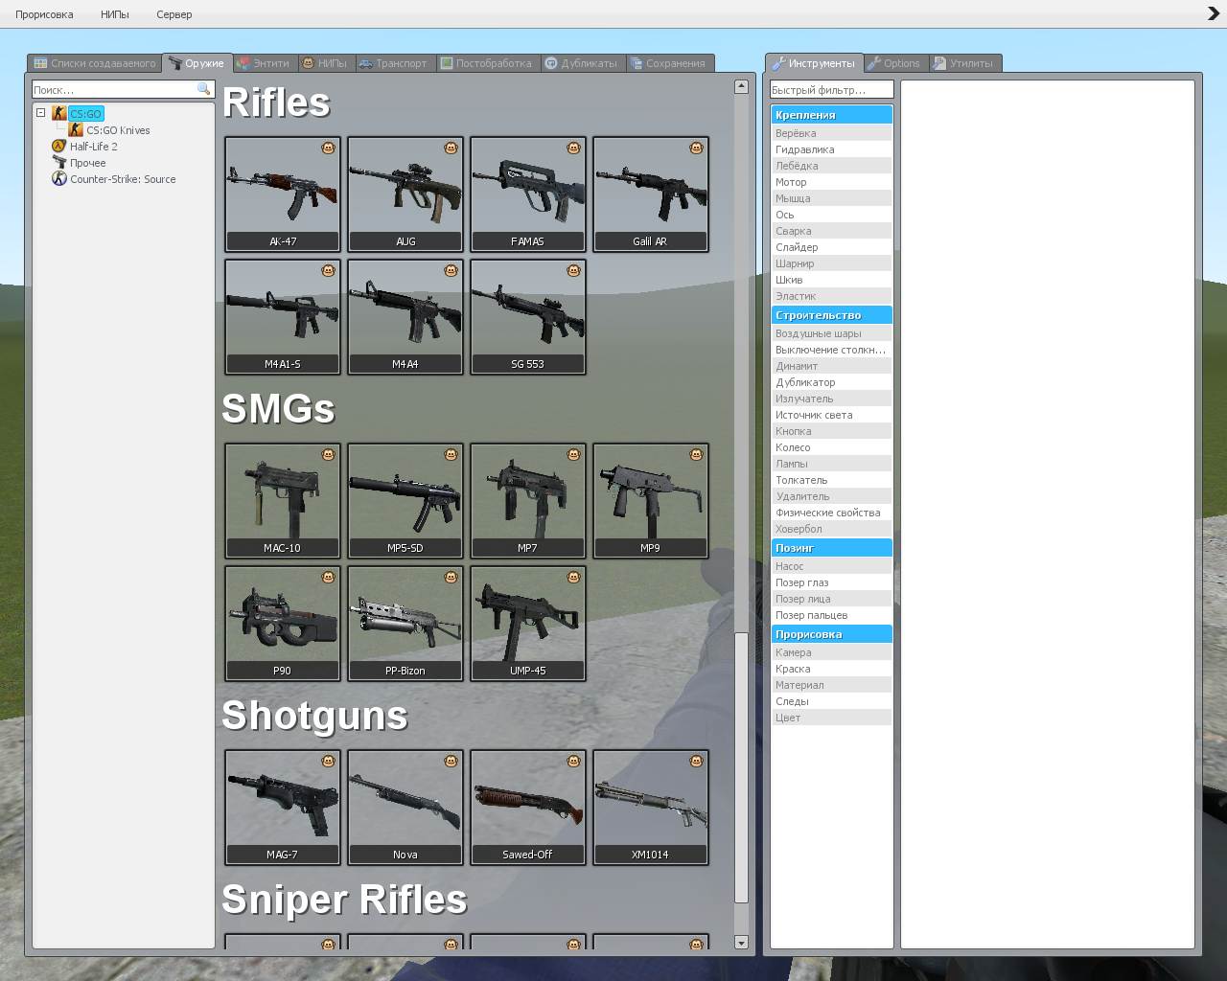
Task: Pick the MP9 weapon icon
Action: tap(651, 501)
